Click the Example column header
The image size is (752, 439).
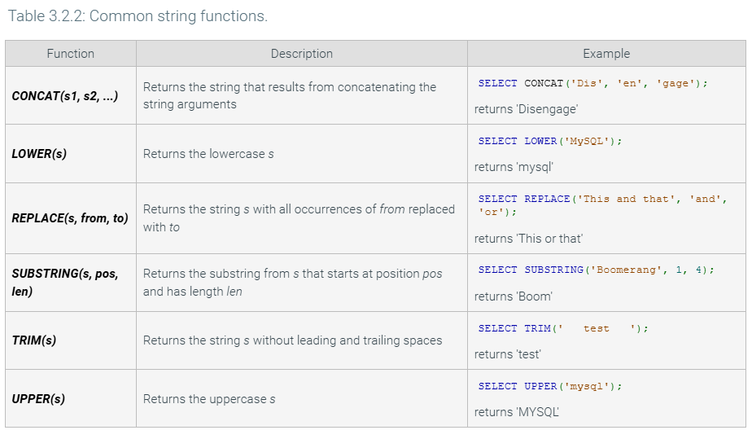pyautogui.click(x=606, y=54)
